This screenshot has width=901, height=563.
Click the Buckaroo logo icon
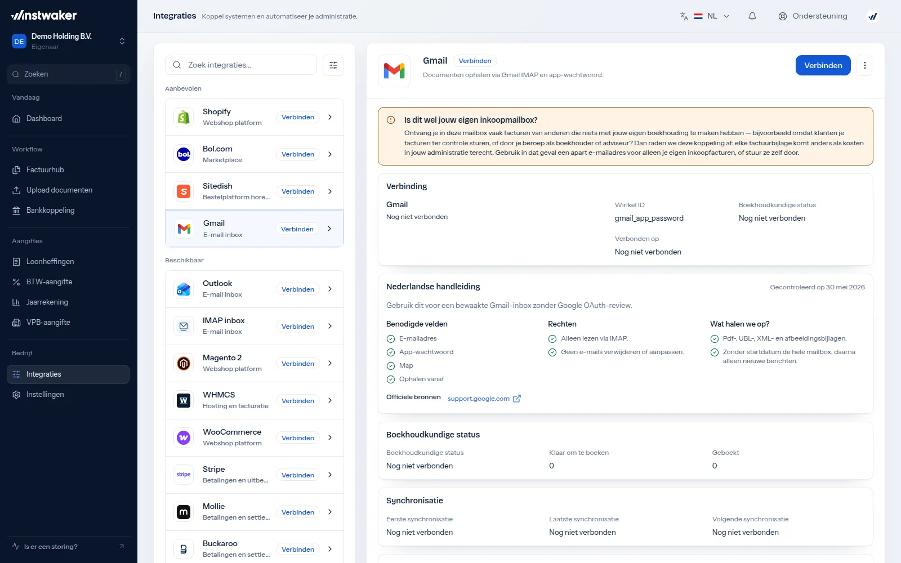pyautogui.click(x=184, y=549)
